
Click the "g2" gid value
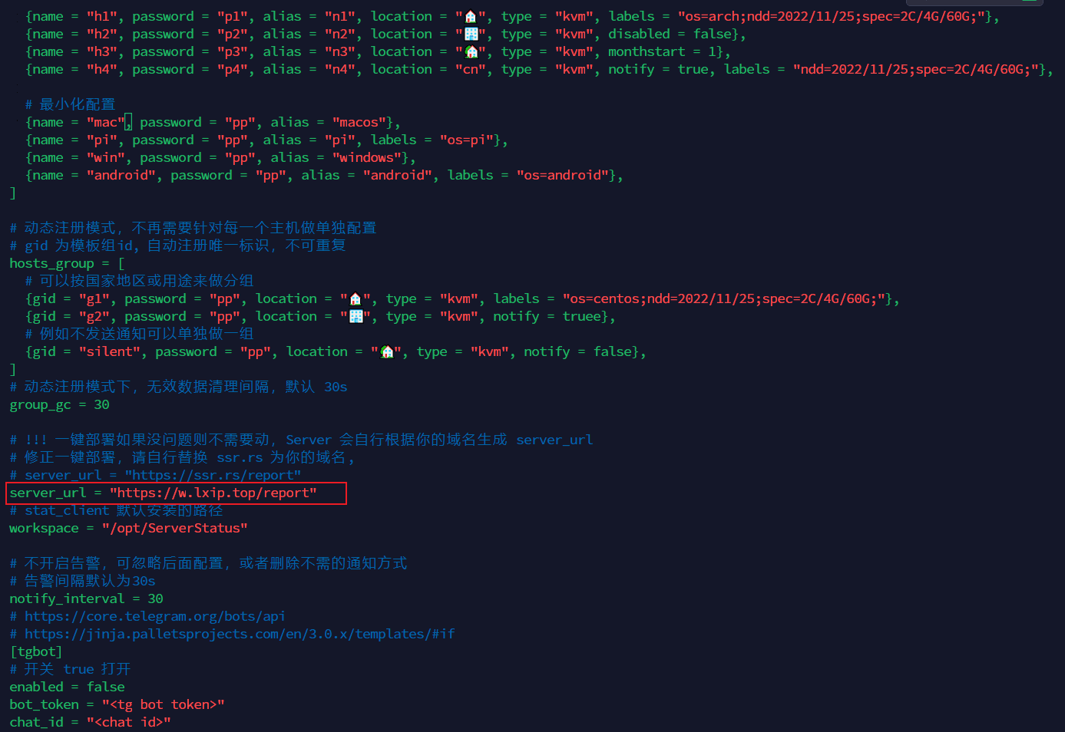94,316
